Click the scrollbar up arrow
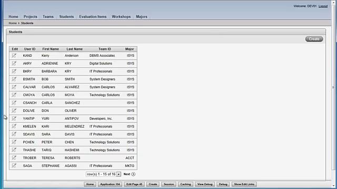337x189 pixels. [x=333, y=2]
